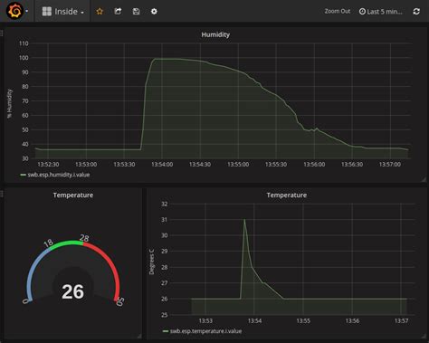Click the 13:57 temperature axis label
The height and width of the screenshot is (343, 429).
tap(401, 320)
